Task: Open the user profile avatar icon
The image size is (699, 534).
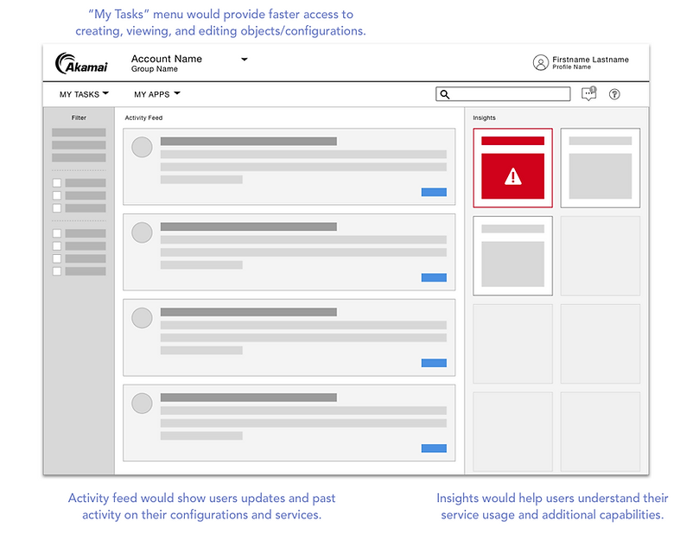Action: pos(540,63)
